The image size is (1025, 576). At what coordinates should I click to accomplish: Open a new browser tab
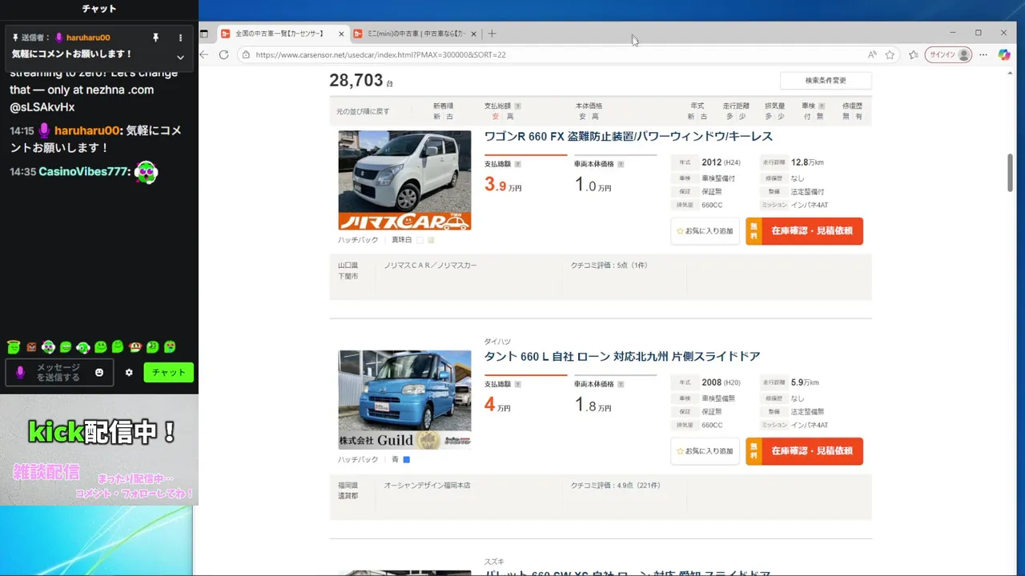(492, 34)
